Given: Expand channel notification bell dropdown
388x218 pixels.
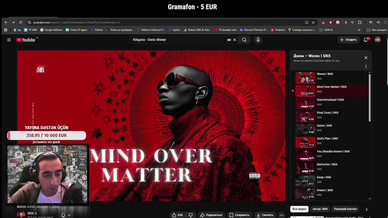Looking at the screenshot, I should (x=66, y=215).
